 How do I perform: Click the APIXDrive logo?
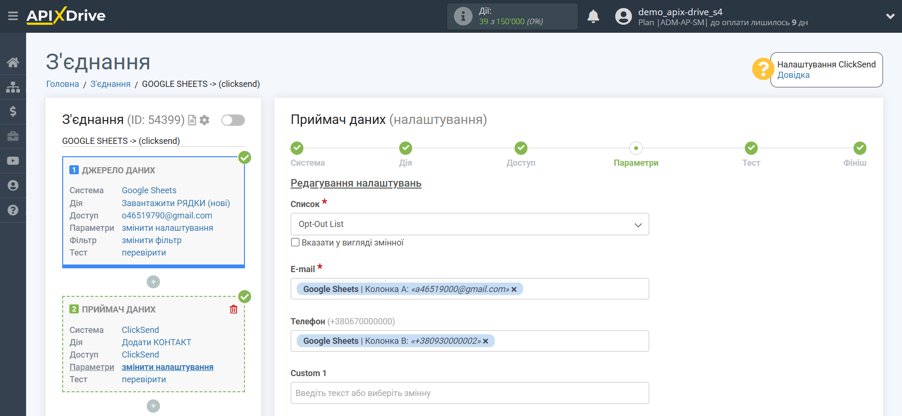pos(66,16)
